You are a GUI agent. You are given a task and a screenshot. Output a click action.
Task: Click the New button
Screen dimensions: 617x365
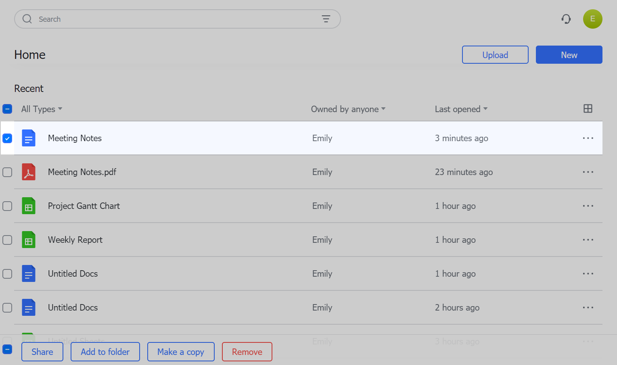[x=569, y=55]
